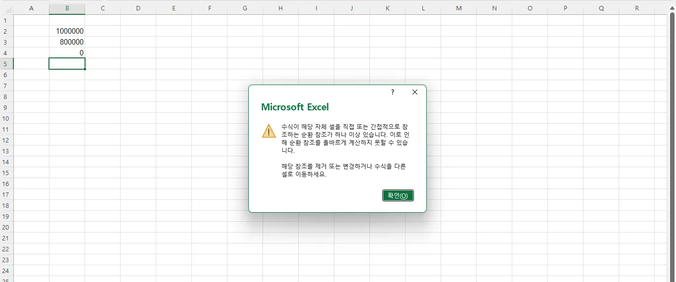Close the Microsoft Excel warning dialog
Screen dimensions: 676x282
click(x=414, y=92)
